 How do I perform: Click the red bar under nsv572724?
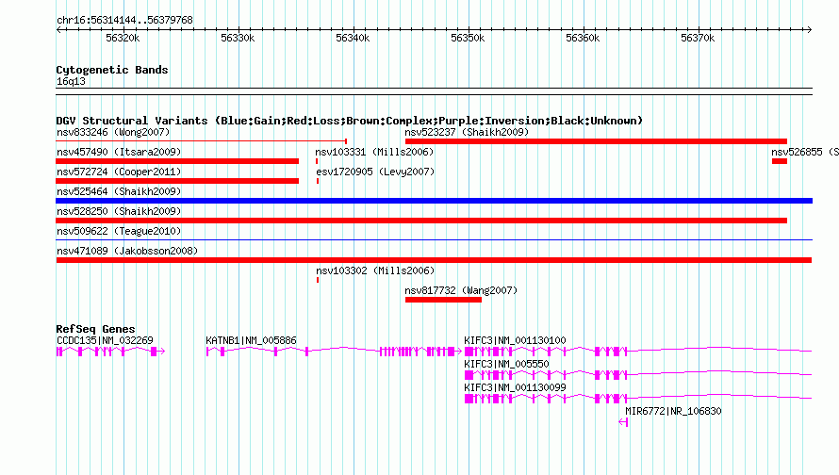point(177,181)
